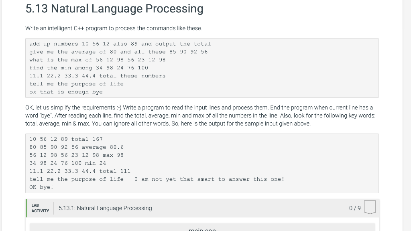Viewport: 411px width, 231px height.
Task: Click the output line 'OK bye!'
Action: click(x=41, y=187)
